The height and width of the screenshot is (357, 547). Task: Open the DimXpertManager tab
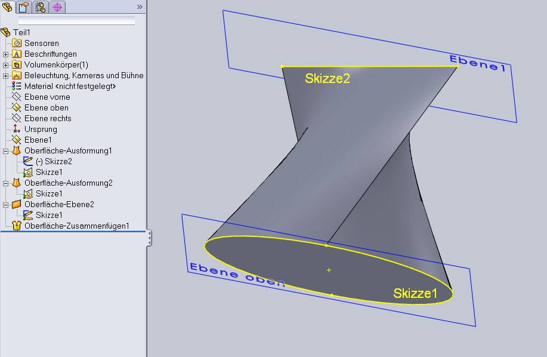(57, 7)
